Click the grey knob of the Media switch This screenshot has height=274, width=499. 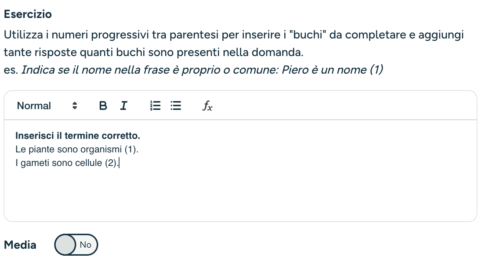point(66,245)
